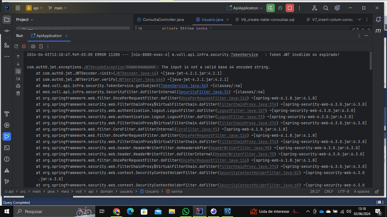Open WhatsApp from the taskbar
The height and width of the screenshot is (217, 387).
pos(186,211)
